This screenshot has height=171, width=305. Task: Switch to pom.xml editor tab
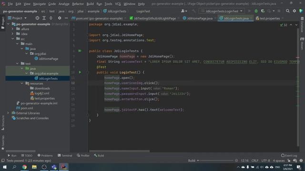[99, 18]
